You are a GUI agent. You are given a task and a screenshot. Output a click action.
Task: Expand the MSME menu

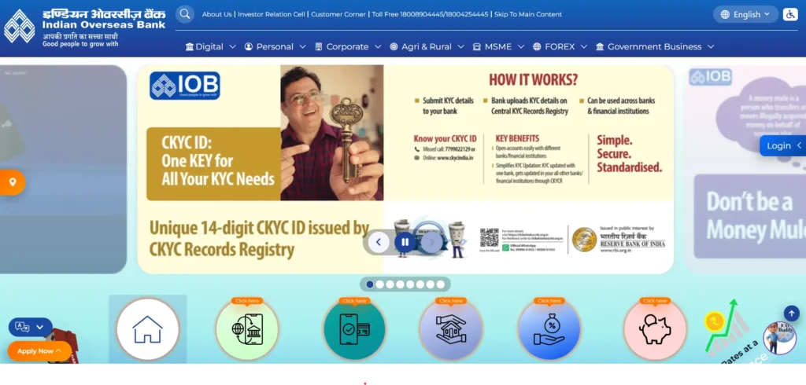(x=498, y=46)
